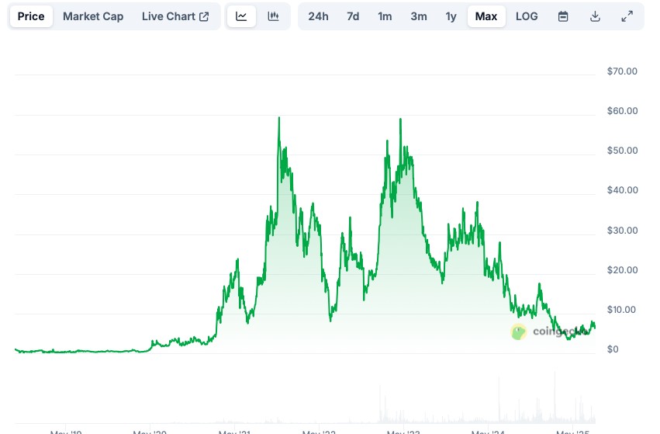
Task: Select the 7d time range
Action: pyautogui.click(x=353, y=16)
